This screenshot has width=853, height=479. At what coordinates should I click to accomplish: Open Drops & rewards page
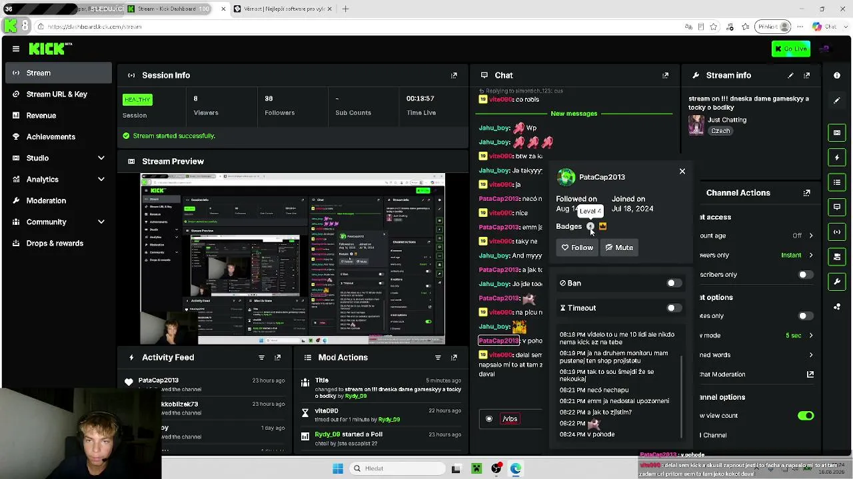pyautogui.click(x=59, y=243)
